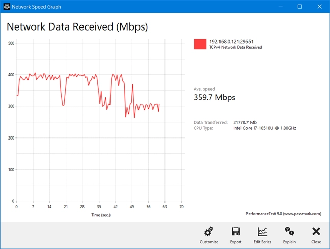Image resolution: width=330 pixels, height=249 pixels.
Task: Click the 63 x-axis tick label
Action: [165, 207]
